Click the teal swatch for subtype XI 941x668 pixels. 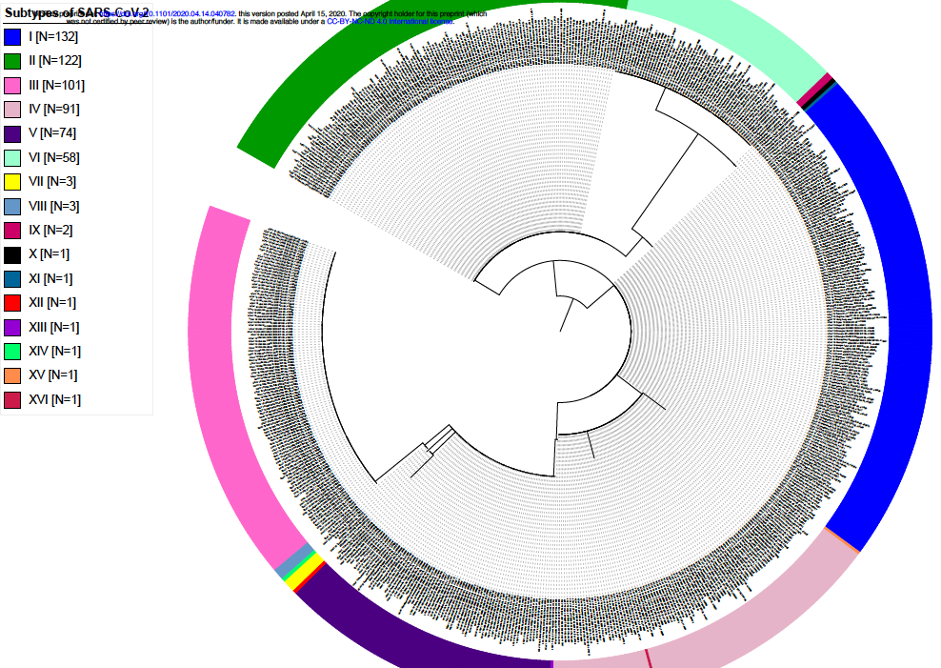pos(12,279)
